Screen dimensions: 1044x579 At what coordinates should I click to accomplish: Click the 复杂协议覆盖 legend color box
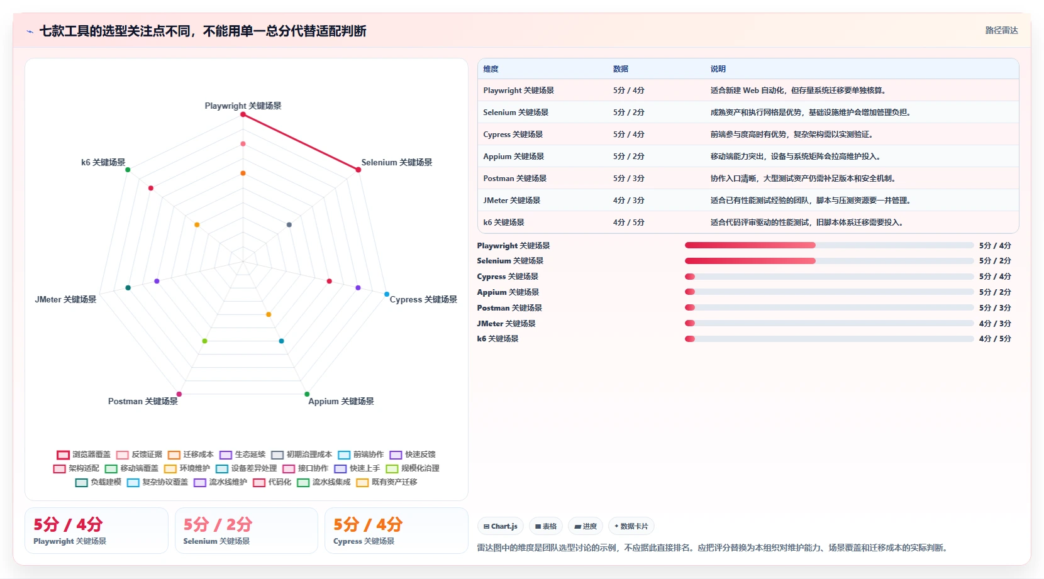point(133,483)
